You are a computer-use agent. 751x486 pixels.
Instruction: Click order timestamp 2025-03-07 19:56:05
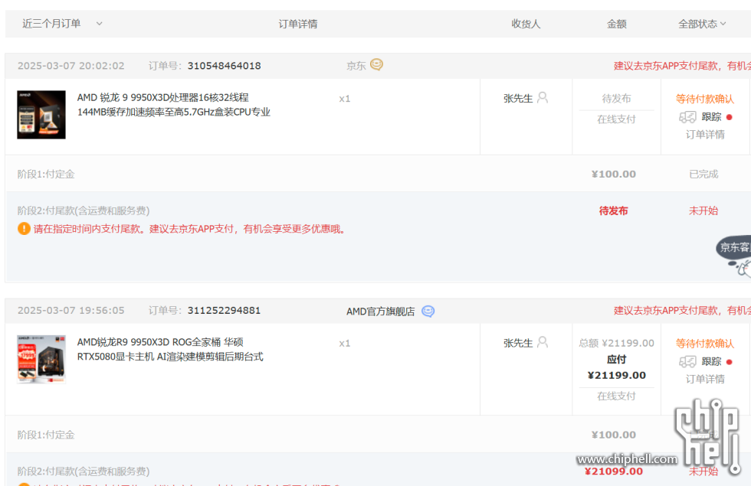click(71, 311)
